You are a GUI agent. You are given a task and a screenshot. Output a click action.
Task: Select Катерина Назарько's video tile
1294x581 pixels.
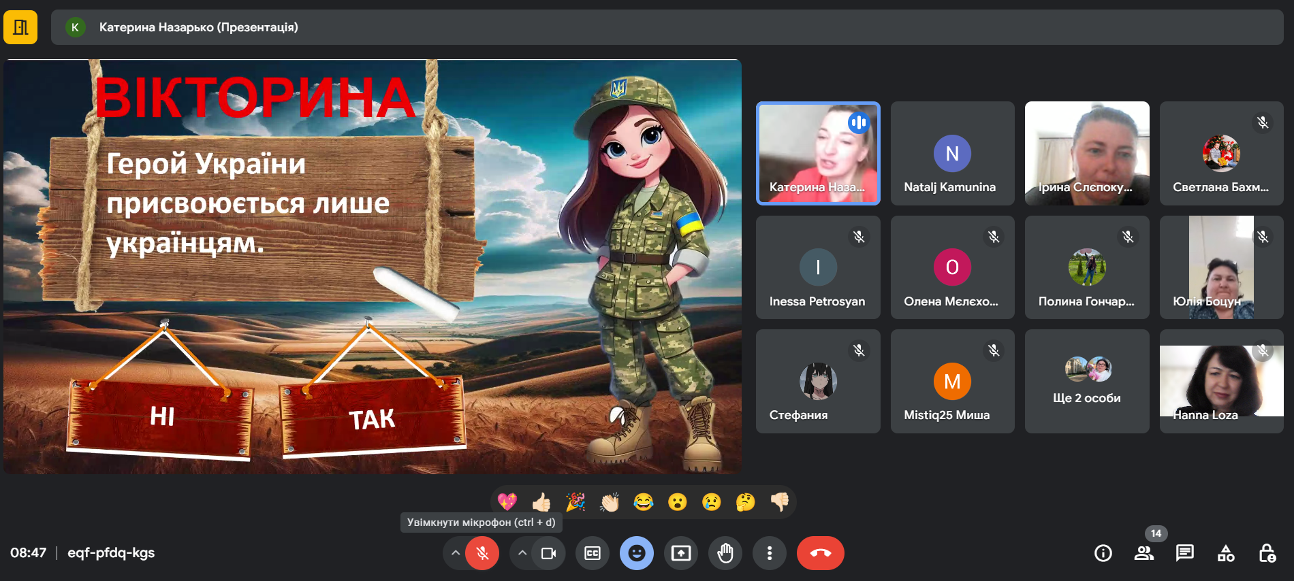click(818, 153)
